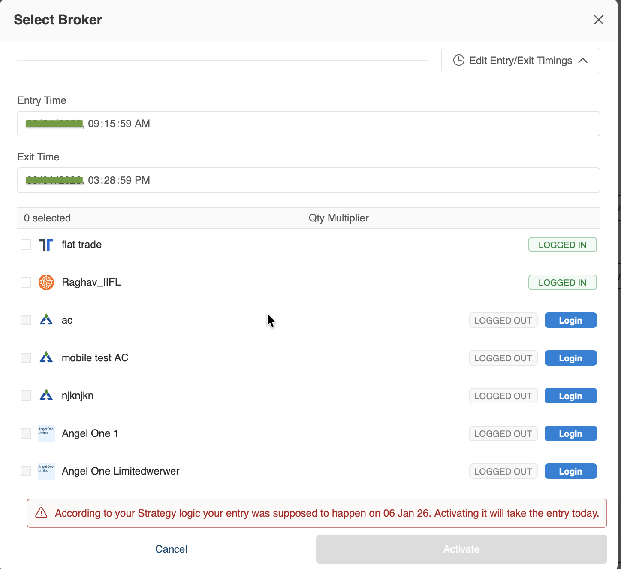621x569 pixels.
Task: Click the Activate button
Action: click(461, 549)
